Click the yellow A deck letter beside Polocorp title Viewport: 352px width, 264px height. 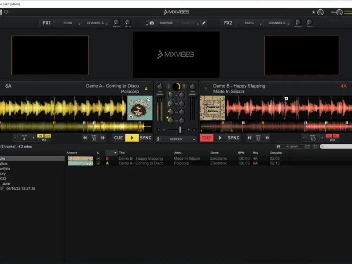click(146, 89)
